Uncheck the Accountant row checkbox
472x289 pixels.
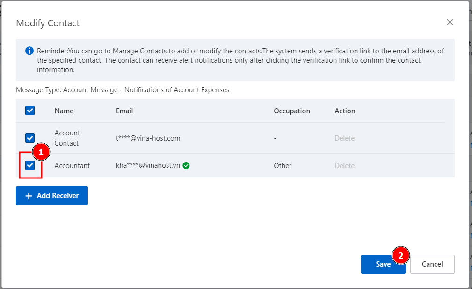pos(30,165)
